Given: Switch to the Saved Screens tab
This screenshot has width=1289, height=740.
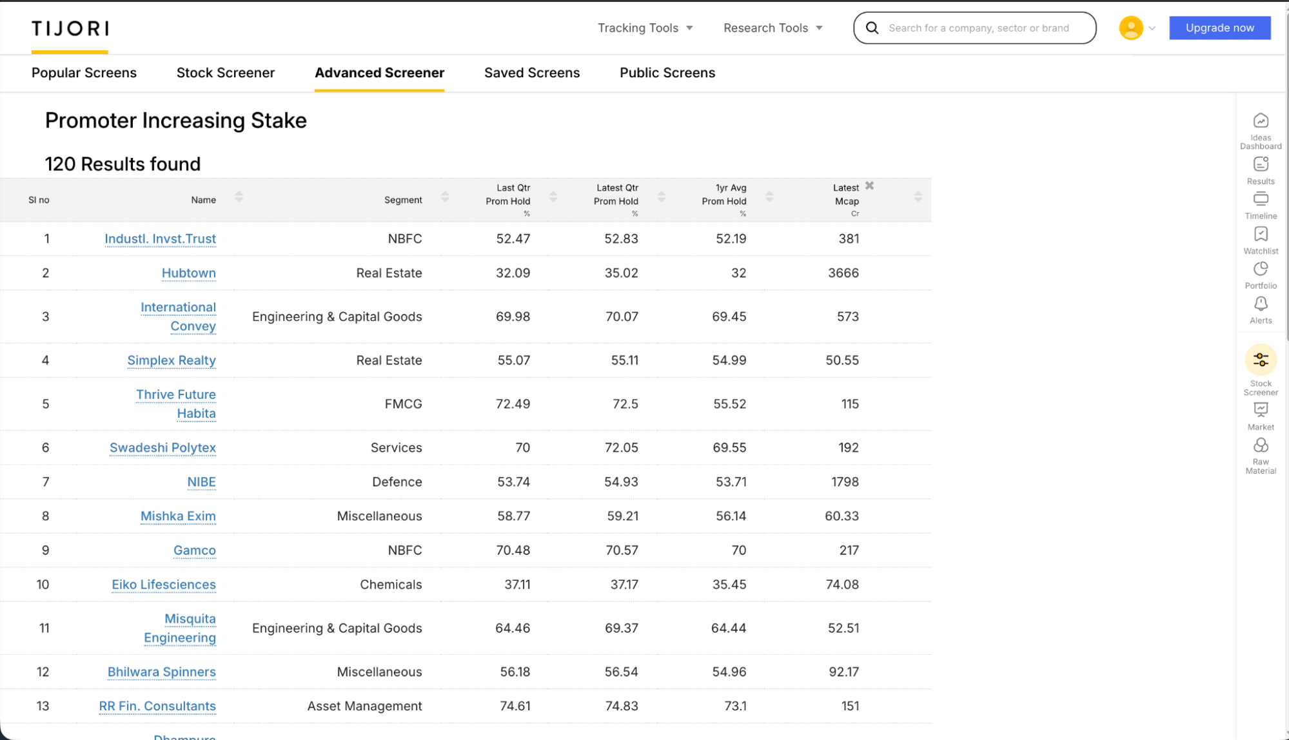Looking at the screenshot, I should (531, 73).
